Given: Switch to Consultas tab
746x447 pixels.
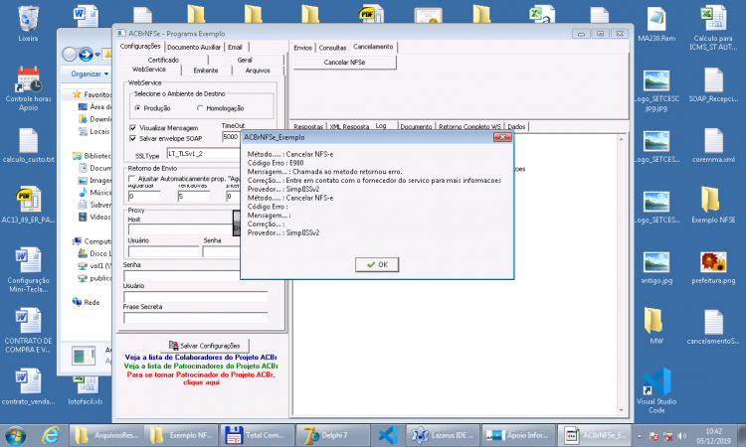Looking at the screenshot, I should coord(332,48).
